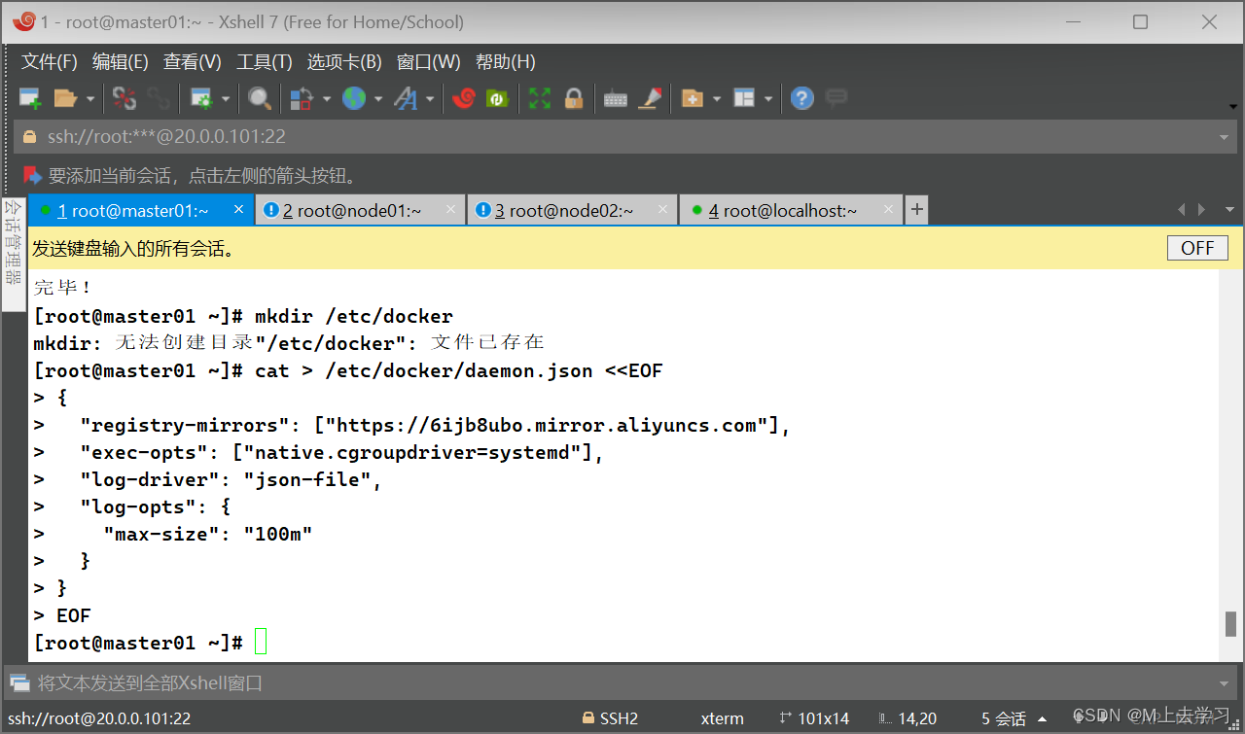
Task: Expand the font dropdown arrow
Action: tap(429, 98)
